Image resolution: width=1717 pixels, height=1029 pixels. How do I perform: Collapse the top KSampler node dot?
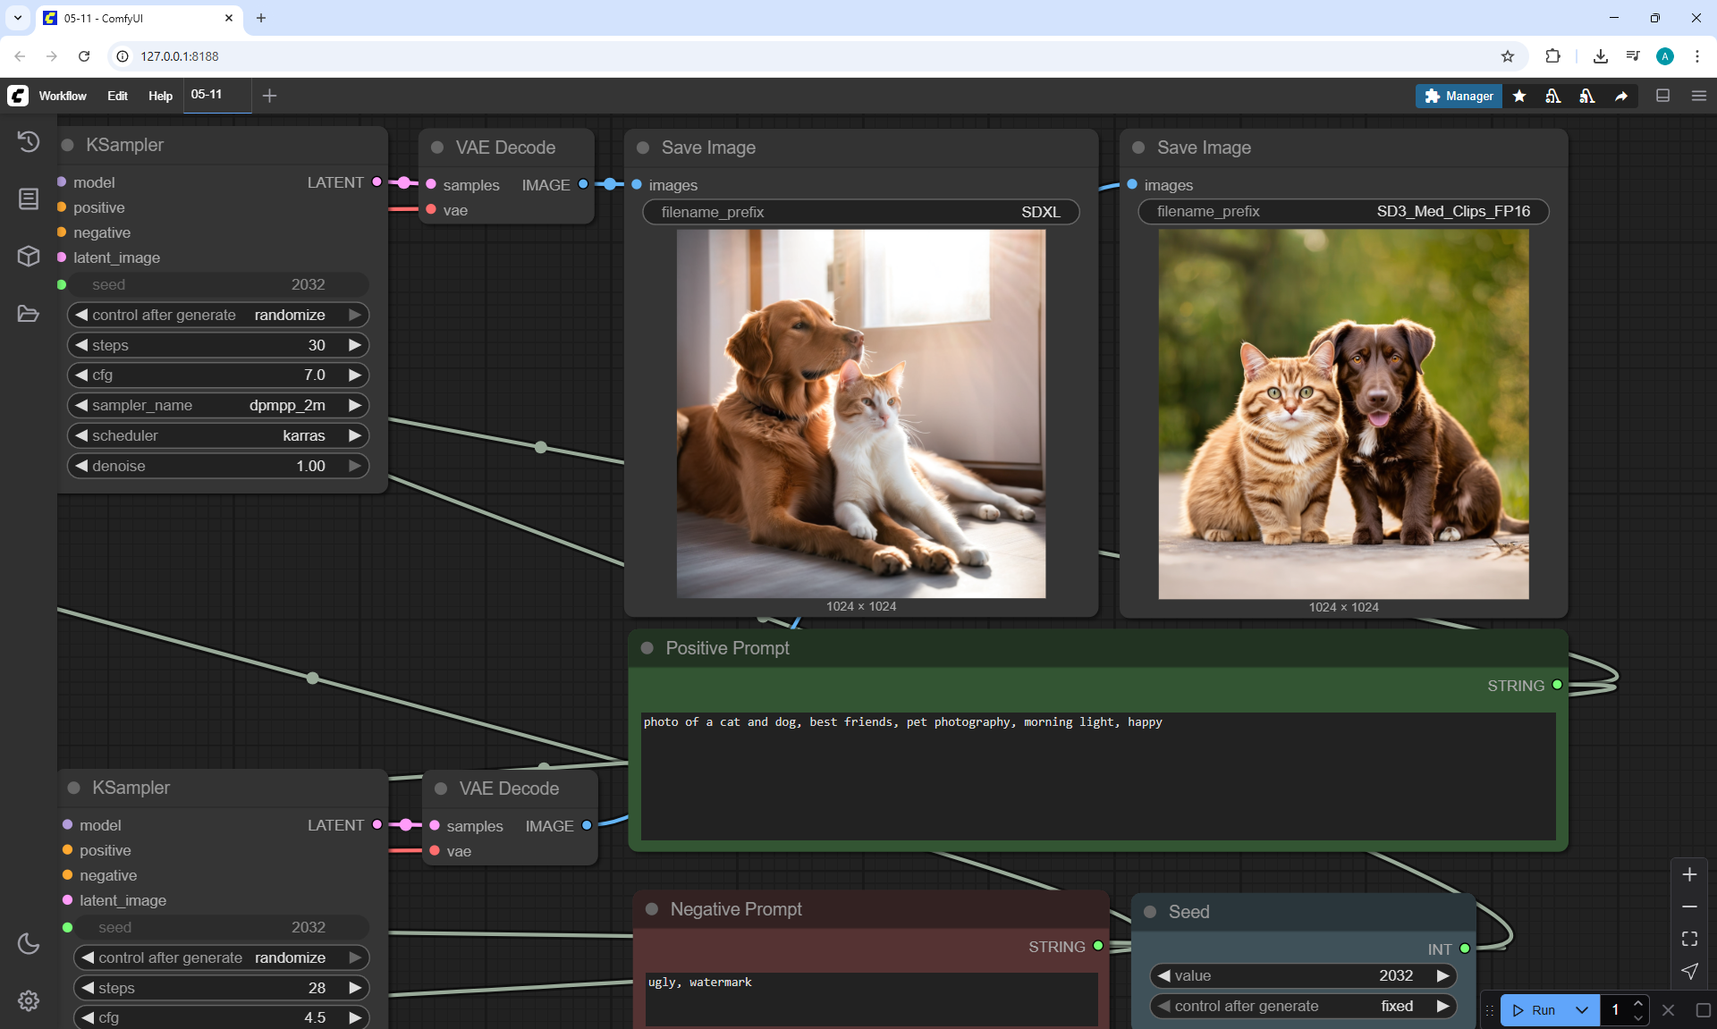[x=68, y=145]
